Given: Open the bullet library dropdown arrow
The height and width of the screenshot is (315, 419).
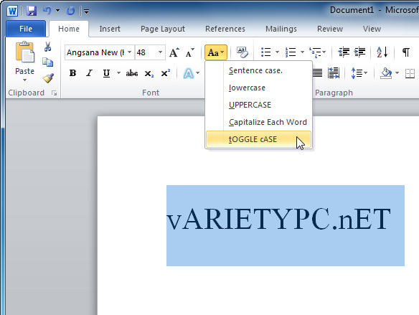Looking at the screenshot, I should click(x=277, y=52).
